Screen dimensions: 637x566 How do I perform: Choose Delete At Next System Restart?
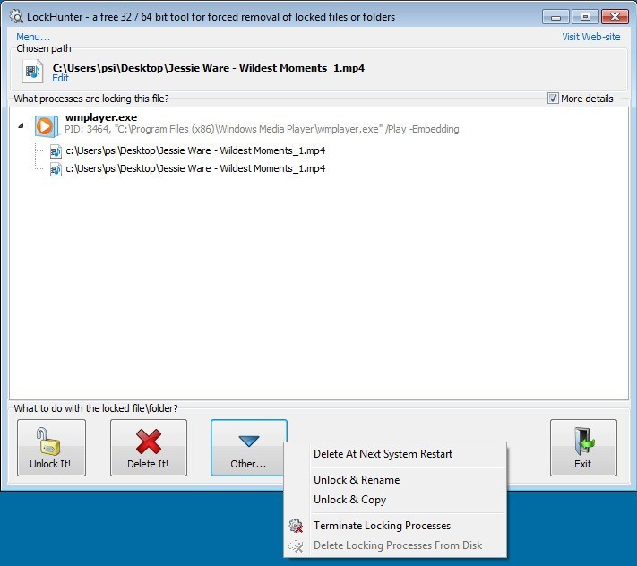pos(383,454)
